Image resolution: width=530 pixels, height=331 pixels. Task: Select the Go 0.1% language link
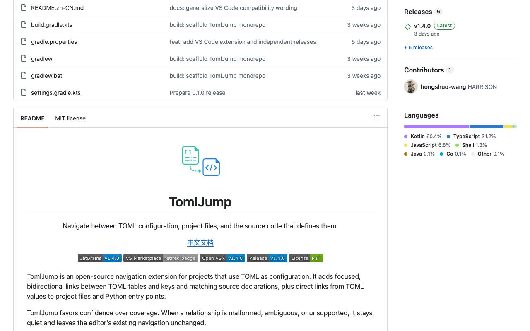(453, 154)
